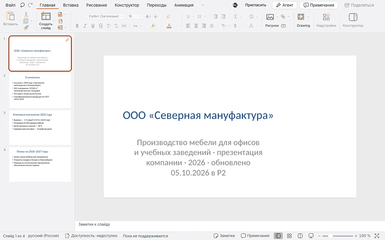Image resolution: width=385 pixels, height=240 pixels.
Task: Click Доступность: недоступно in status bar
Action: (91, 236)
